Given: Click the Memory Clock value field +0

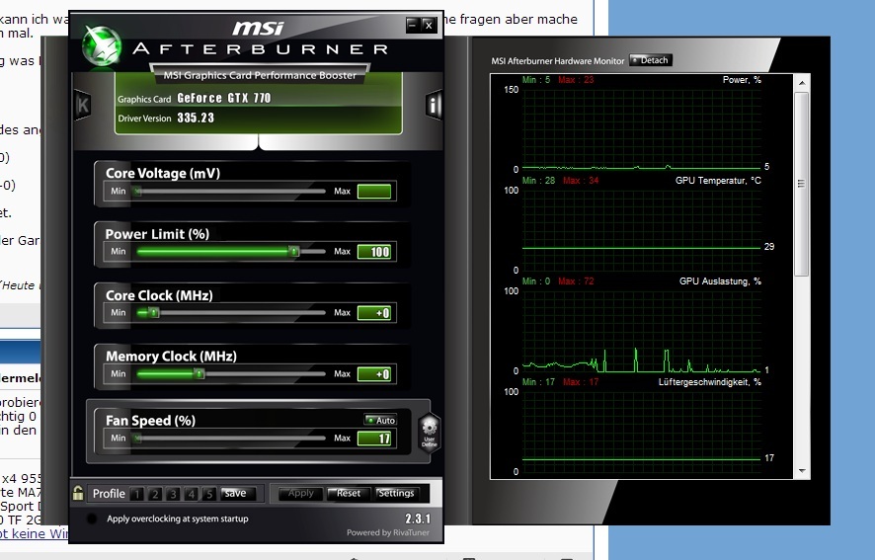Looking at the screenshot, I should click(374, 374).
